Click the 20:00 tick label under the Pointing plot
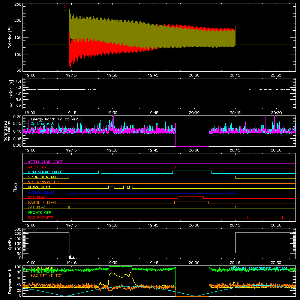The image size is (300, 300). [x=194, y=75]
